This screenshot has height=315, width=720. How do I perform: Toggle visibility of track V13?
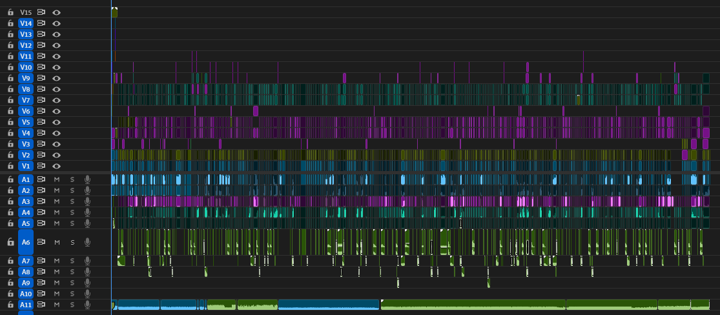coord(56,34)
